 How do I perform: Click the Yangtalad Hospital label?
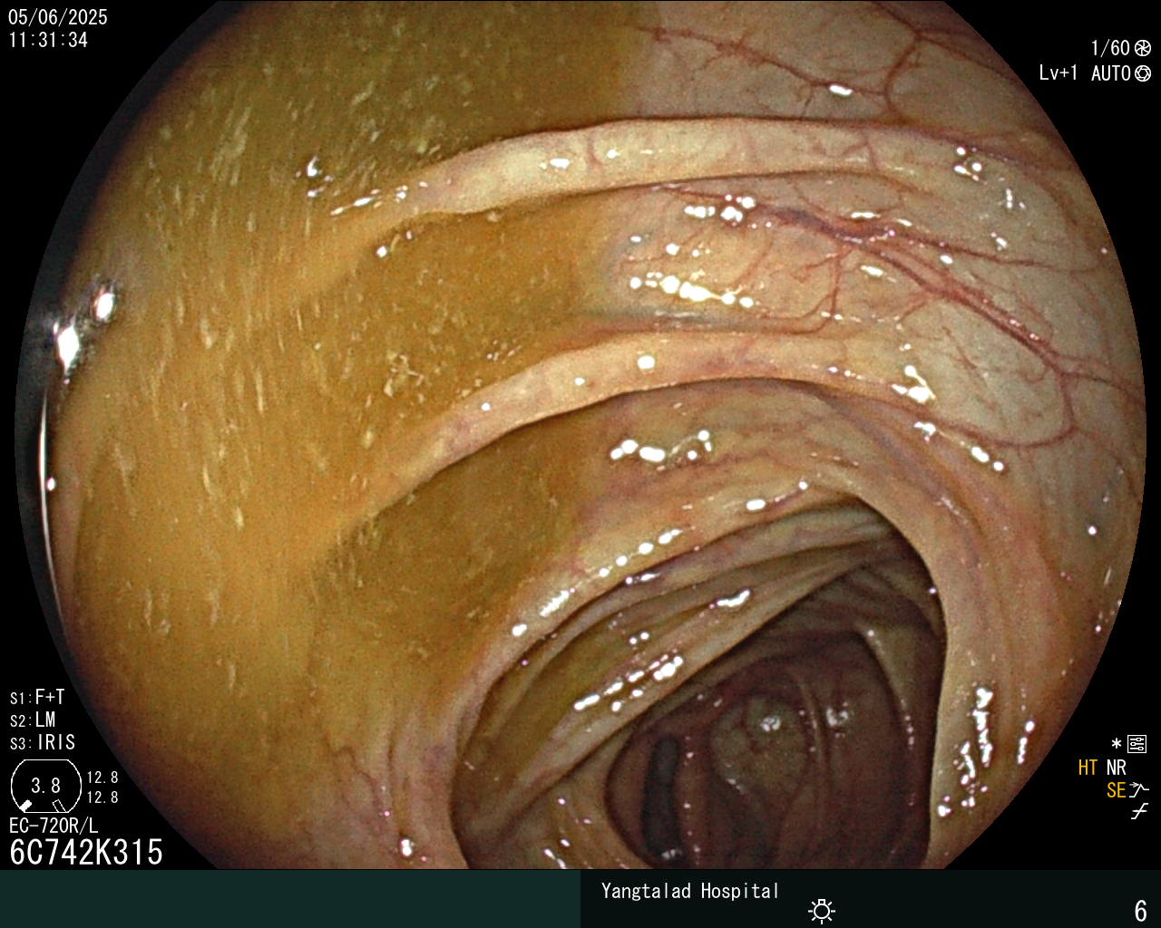(690, 891)
